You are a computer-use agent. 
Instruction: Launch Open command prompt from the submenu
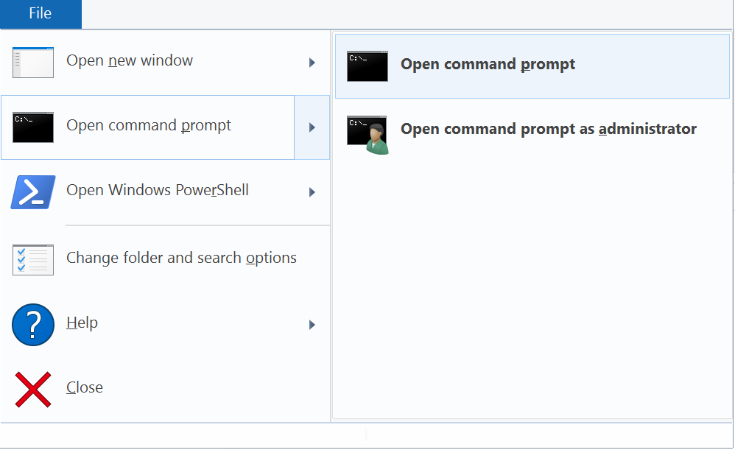tap(488, 65)
